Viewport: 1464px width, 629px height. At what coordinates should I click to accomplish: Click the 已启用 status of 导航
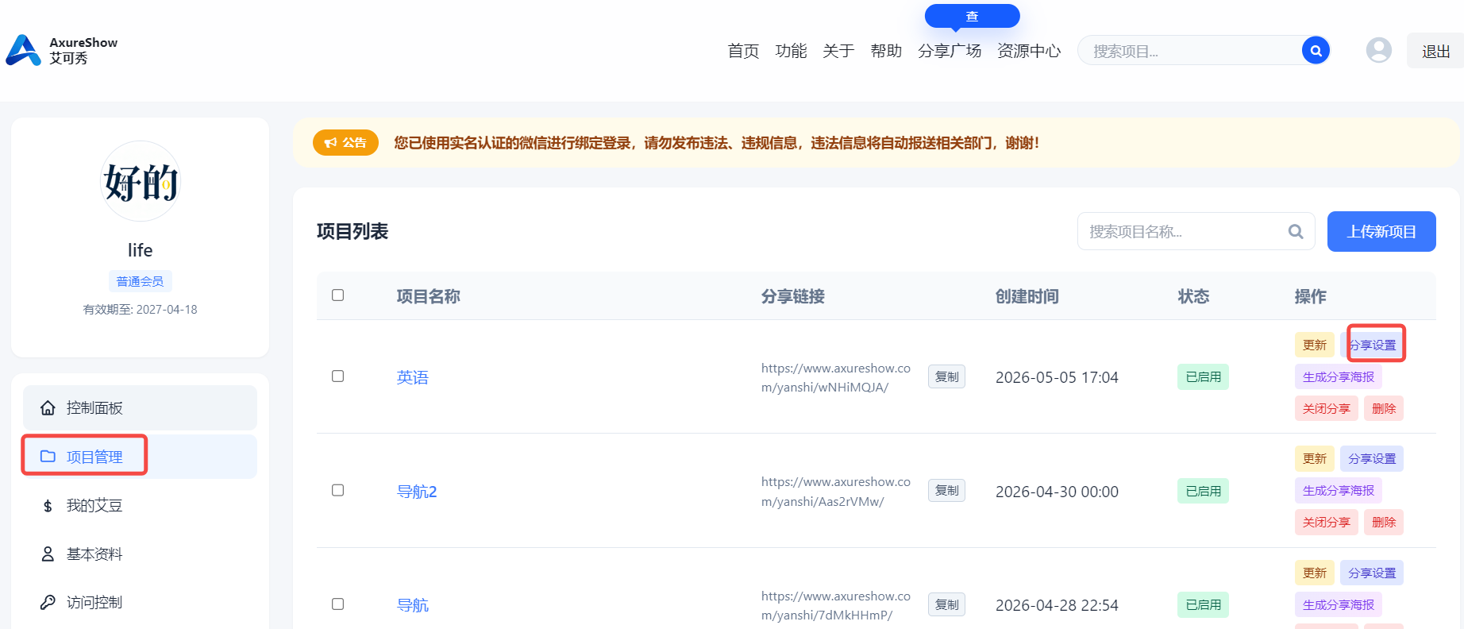coord(1203,604)
